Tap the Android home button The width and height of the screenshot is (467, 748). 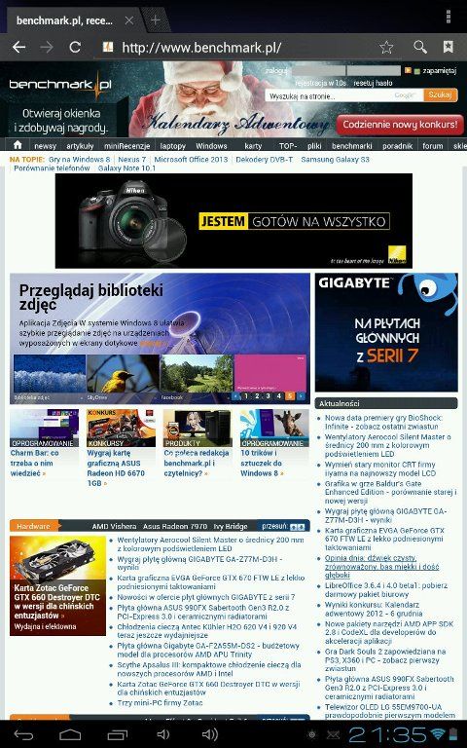coord(70,734)
